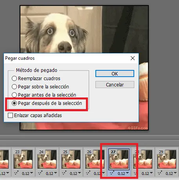
Task: Close the Pegar cuadros dialog
Action: point(133,58)
